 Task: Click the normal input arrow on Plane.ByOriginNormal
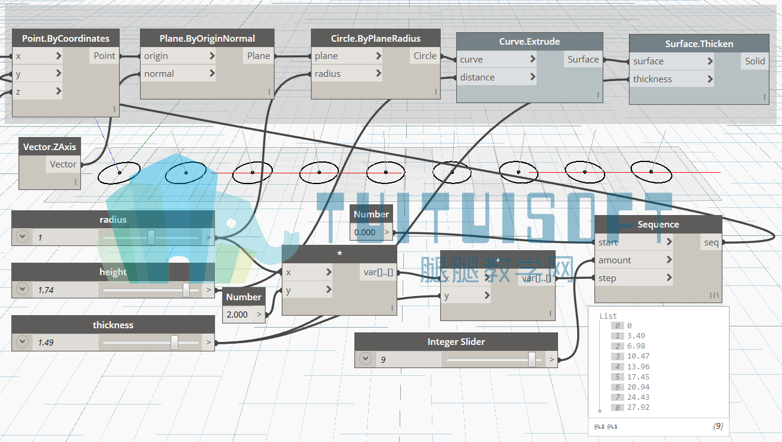pyautogui.click(x=212, y=74)
